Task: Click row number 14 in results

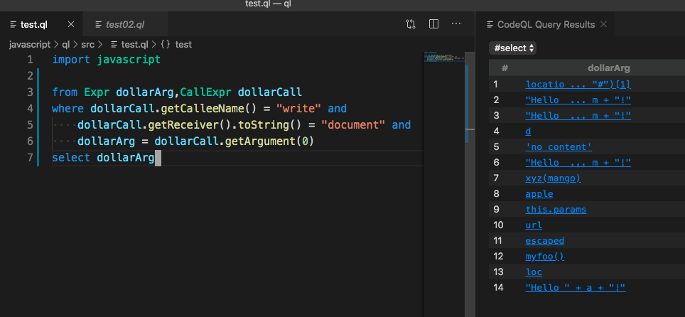Action: [x=498, y=288]
